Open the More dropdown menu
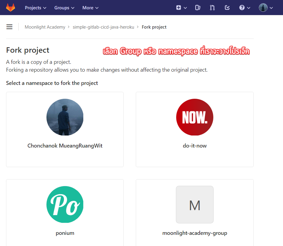 91,8
